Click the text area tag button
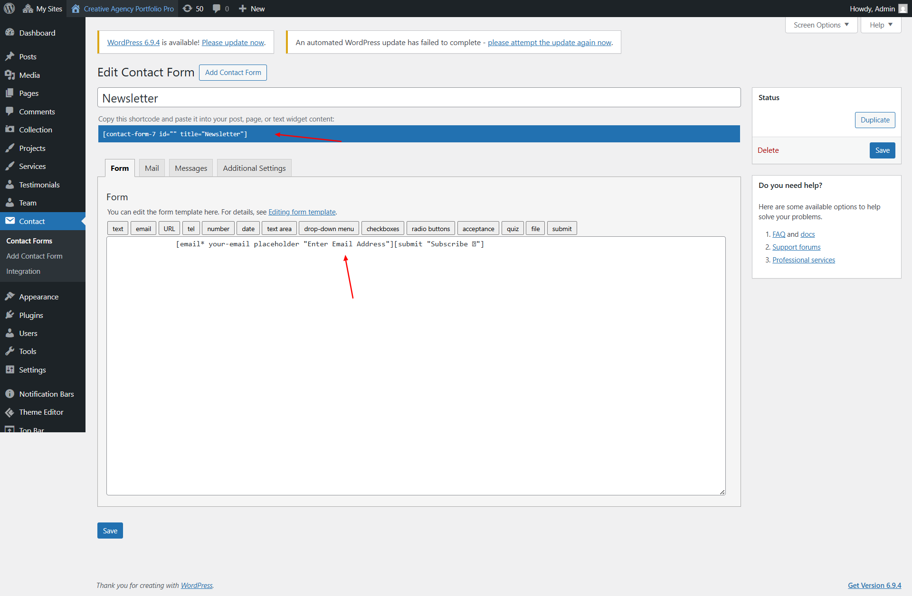The height and width of the screenshot is (596, 912). 279,229
